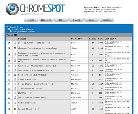
Task: Click folder icon for Red Sox Theme row
Action: coord(9,75)
